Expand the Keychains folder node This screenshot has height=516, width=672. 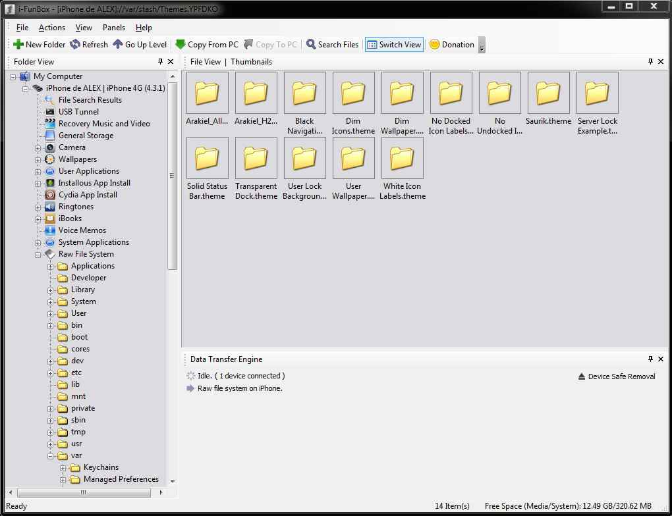click(x=63, y=468)
